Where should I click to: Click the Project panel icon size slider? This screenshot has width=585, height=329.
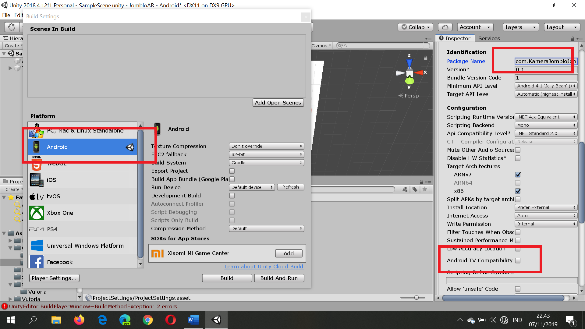click(x=413, y=298)
